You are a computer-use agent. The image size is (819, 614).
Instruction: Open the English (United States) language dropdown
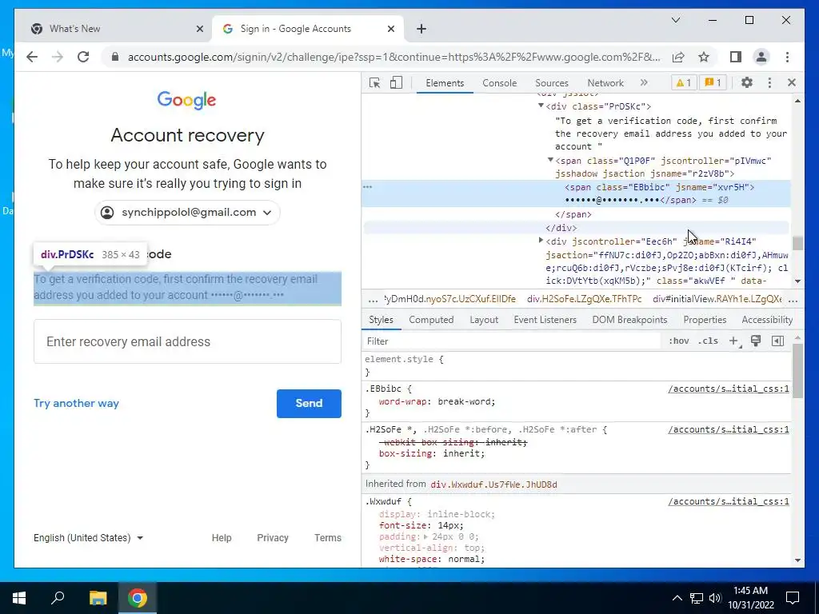point(88,538)
